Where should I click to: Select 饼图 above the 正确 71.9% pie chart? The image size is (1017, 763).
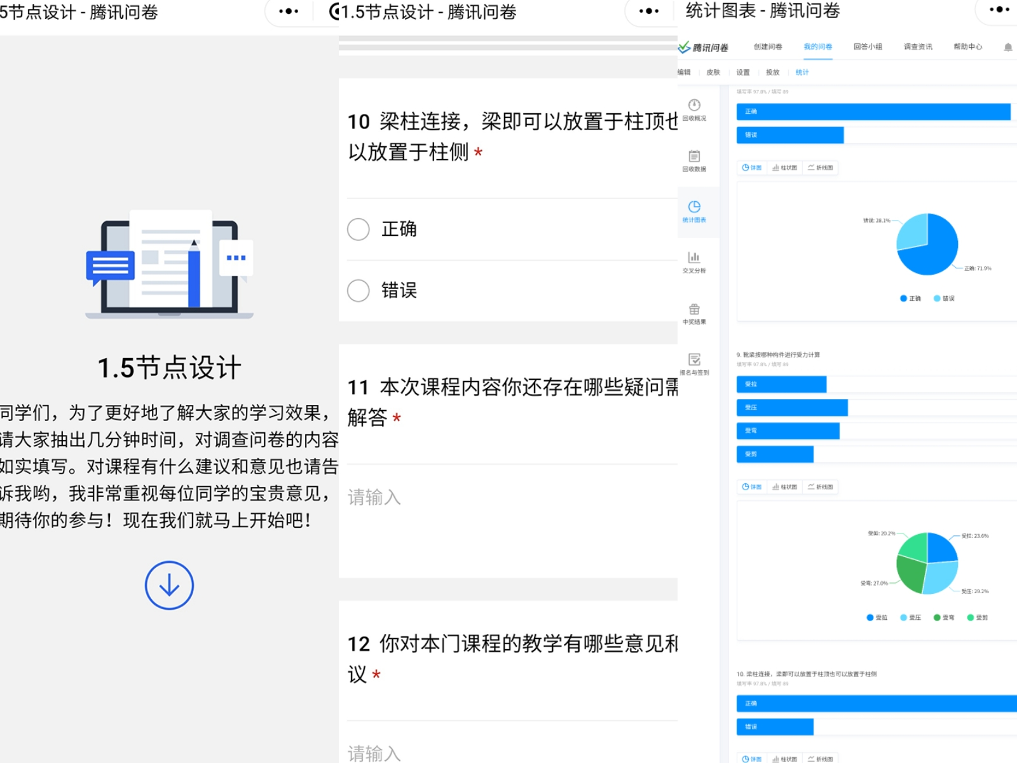coord(752,168)
